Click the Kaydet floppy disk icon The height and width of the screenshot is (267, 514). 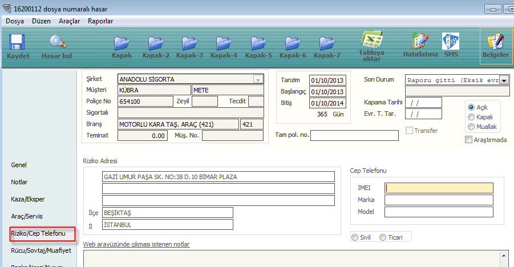pyautogui.click(x=18, y=43)
